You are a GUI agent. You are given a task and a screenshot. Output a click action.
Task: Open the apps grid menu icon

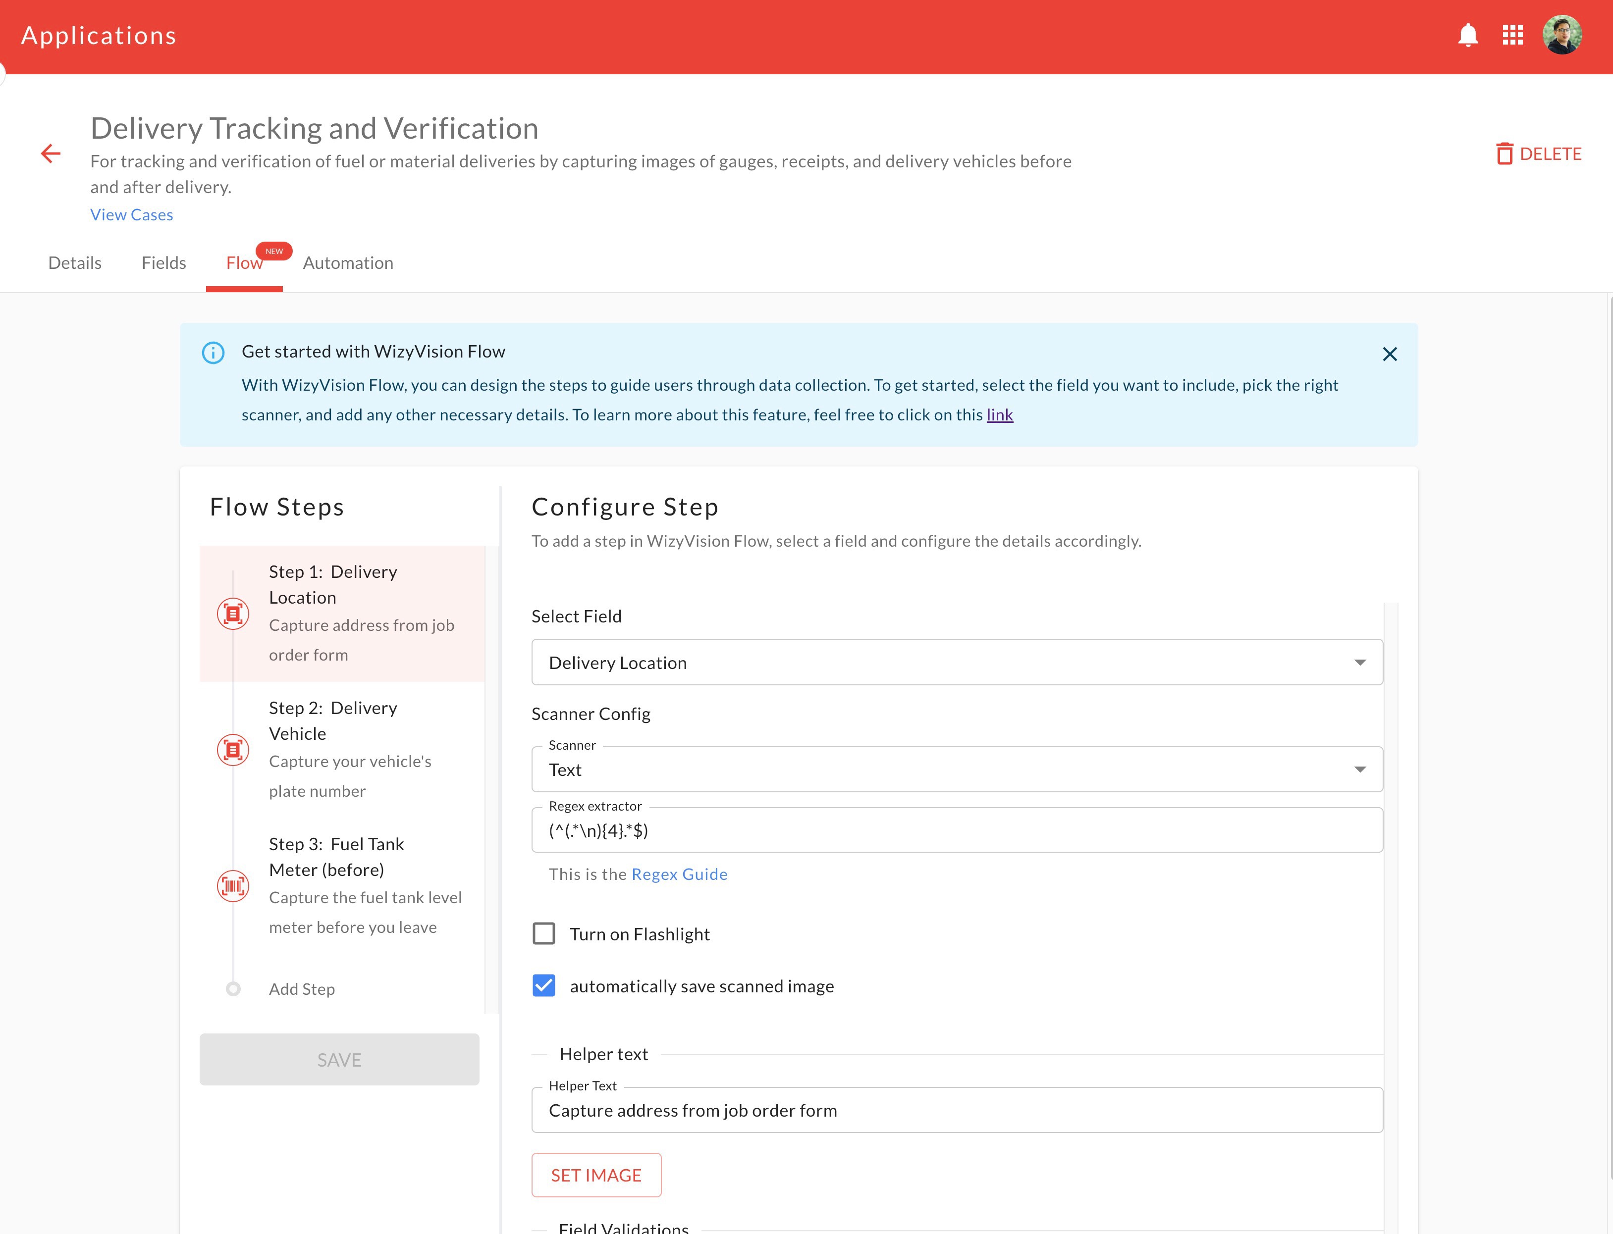pos(1512,35)
